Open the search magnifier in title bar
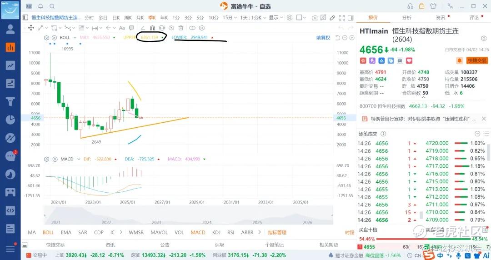This screenshot has width=491, height=260. [52, 6]
